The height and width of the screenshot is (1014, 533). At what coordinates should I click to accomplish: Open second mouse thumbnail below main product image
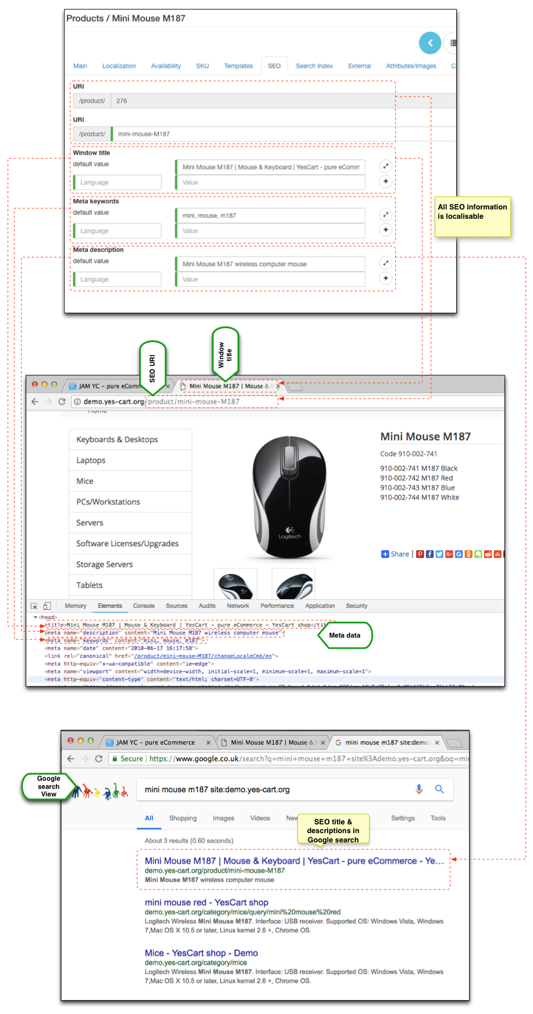pyautogui.click(x=293, y=584)
